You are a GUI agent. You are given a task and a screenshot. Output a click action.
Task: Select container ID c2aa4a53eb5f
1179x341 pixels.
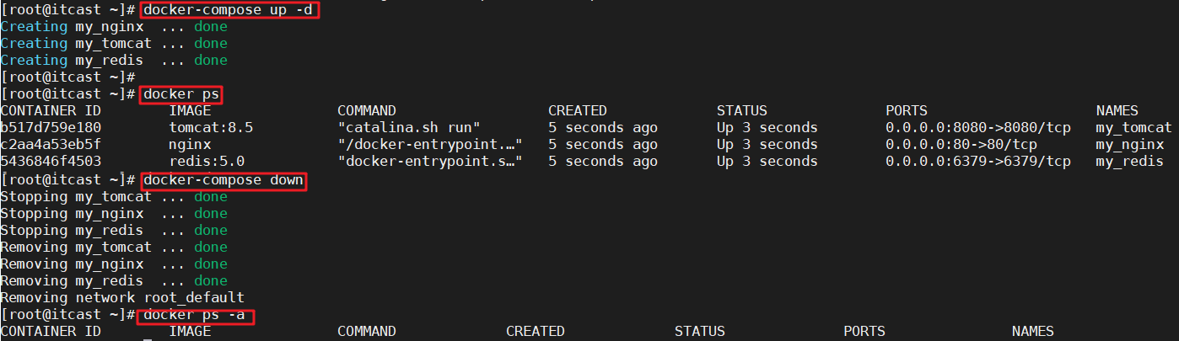pyautogui.click(x=51, y=145)
